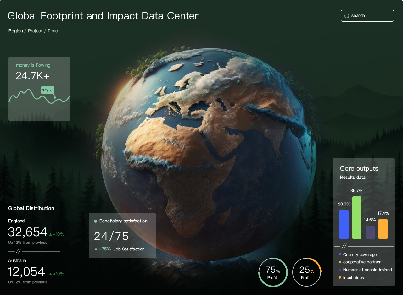Click the Incubatees legend text
The image size is (403, 295).
click(x=354, y=277)
